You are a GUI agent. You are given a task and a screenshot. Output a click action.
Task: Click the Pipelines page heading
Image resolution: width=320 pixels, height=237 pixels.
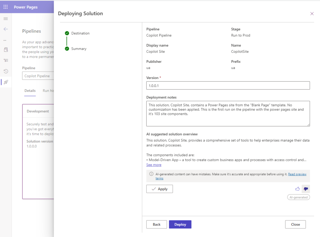point(32,31)
